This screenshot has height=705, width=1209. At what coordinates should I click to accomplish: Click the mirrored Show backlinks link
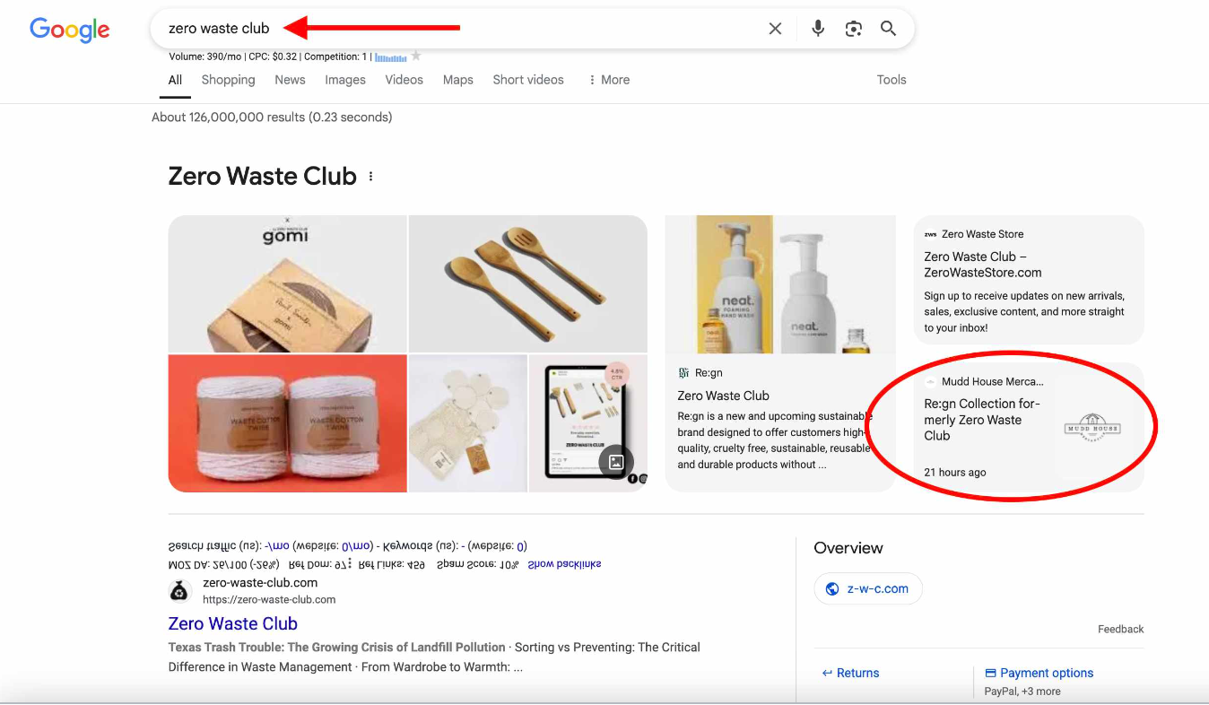[564, 564]
